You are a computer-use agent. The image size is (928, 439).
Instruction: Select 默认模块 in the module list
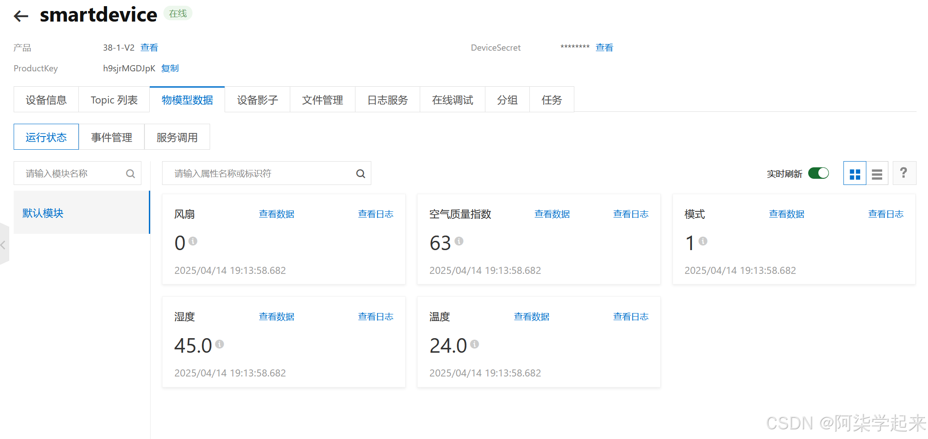point(82,213)
